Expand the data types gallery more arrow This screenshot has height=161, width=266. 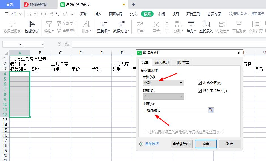click(x=167, y=31)
